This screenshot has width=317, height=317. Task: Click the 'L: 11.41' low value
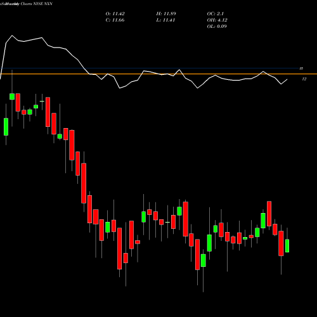(x=165, y=20)
